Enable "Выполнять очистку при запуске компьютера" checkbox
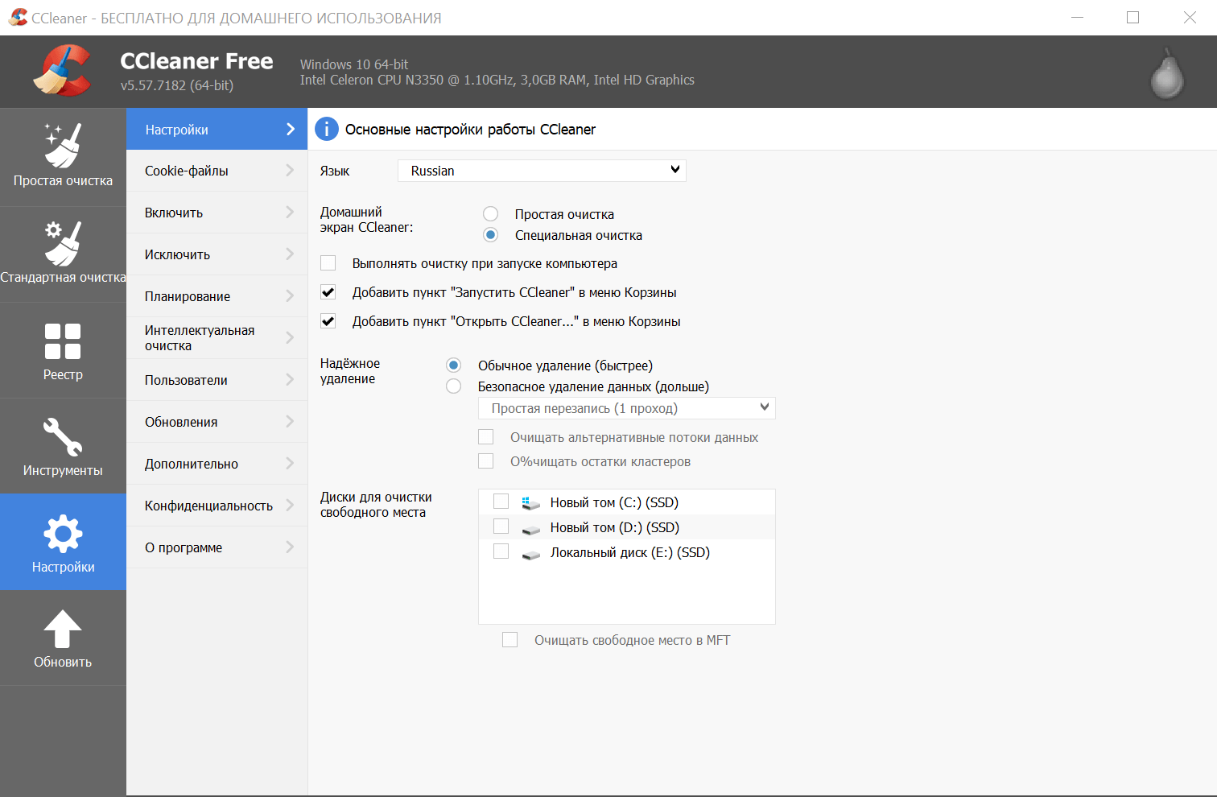Viewport: 1217px width, 797px height. point(328,263)
